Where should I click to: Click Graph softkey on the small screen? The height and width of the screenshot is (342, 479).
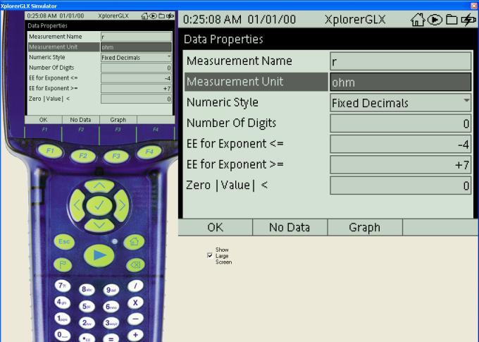[x=118, y=120]
